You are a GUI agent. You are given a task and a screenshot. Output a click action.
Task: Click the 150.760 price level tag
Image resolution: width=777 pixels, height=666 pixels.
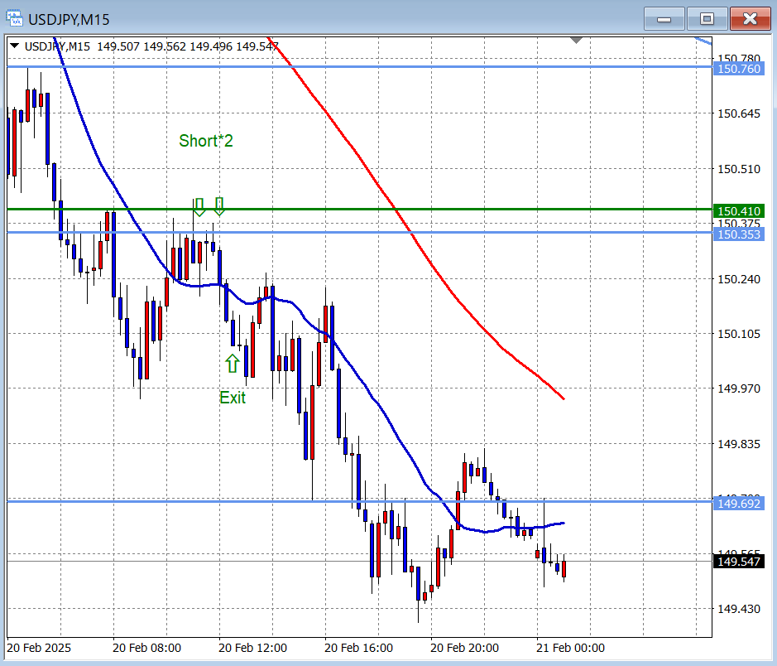click(738, 68)
